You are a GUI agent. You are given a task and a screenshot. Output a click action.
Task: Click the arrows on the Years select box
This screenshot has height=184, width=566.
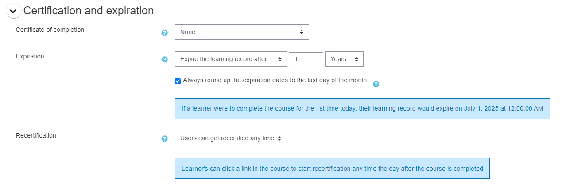(356, 59)
